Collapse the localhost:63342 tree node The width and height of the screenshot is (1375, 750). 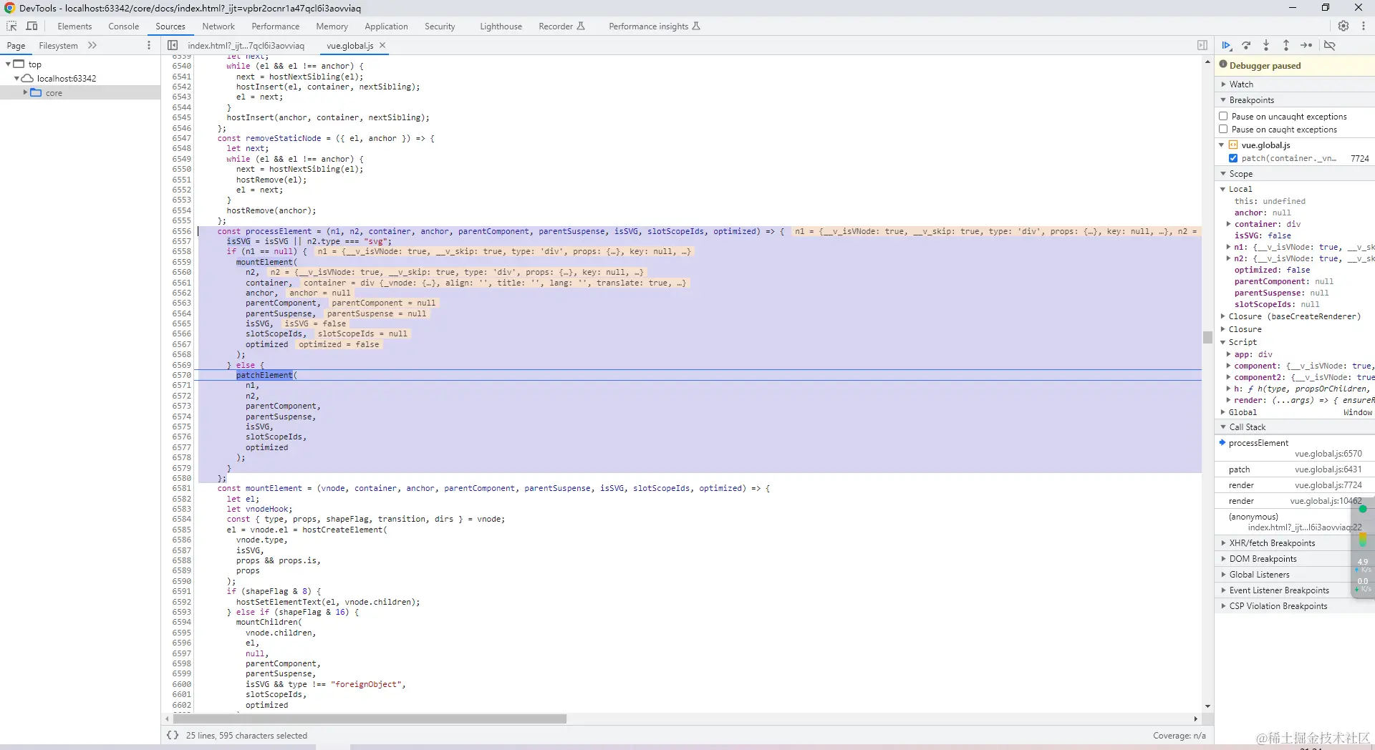tap(16, 79)
